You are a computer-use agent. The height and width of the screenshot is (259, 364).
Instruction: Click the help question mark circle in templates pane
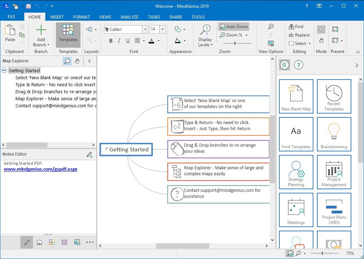(x=299, y=65)
